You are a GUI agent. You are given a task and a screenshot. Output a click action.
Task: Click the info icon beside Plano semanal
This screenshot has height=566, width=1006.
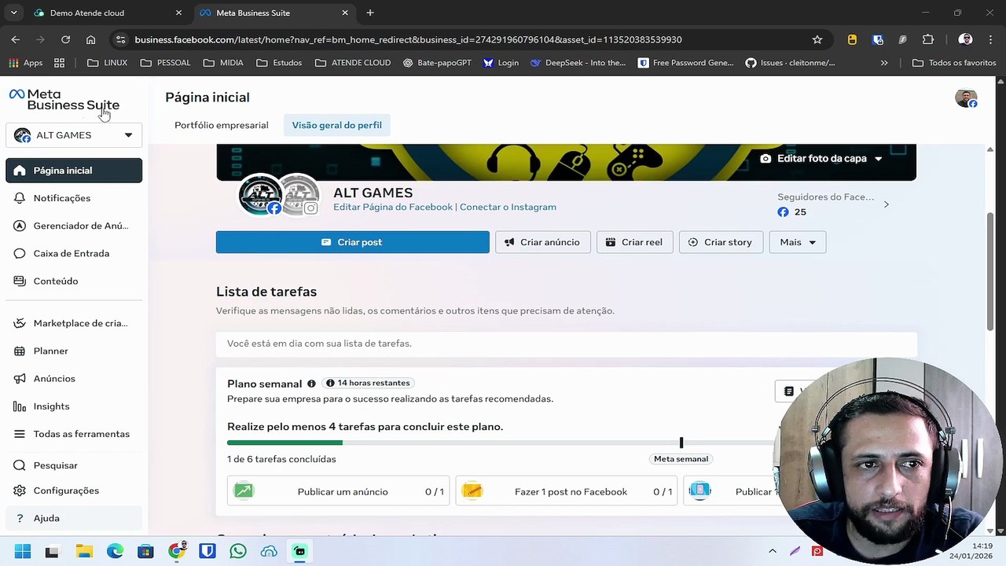(x=311, y=384)
